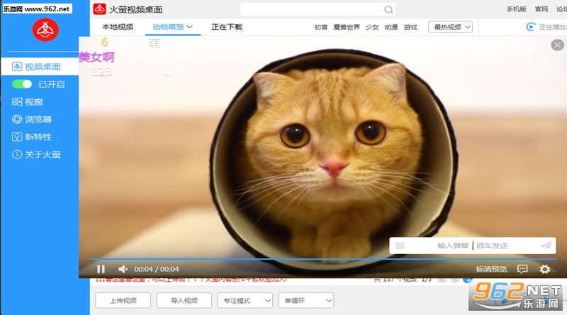The height and width of the screenshot is (315, 567).
Task: Click the 00:04 / 00:04 time display
Action: point(156,269)
